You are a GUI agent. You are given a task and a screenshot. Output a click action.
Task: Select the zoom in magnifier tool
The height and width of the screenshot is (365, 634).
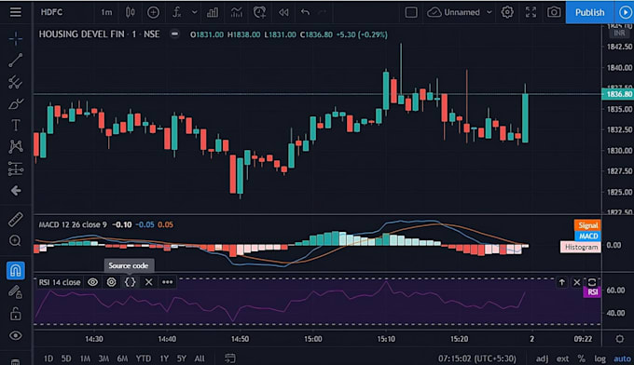pos(15,240)
